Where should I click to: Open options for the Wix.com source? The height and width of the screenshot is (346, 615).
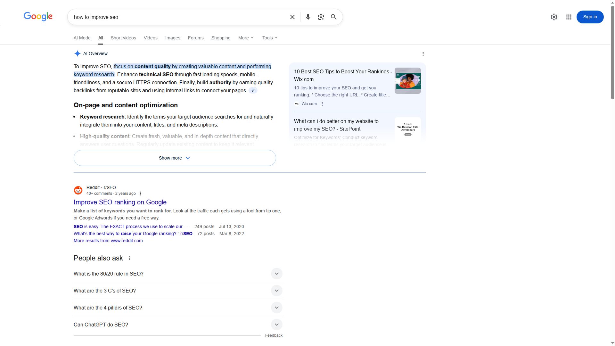tap(322, 104)
